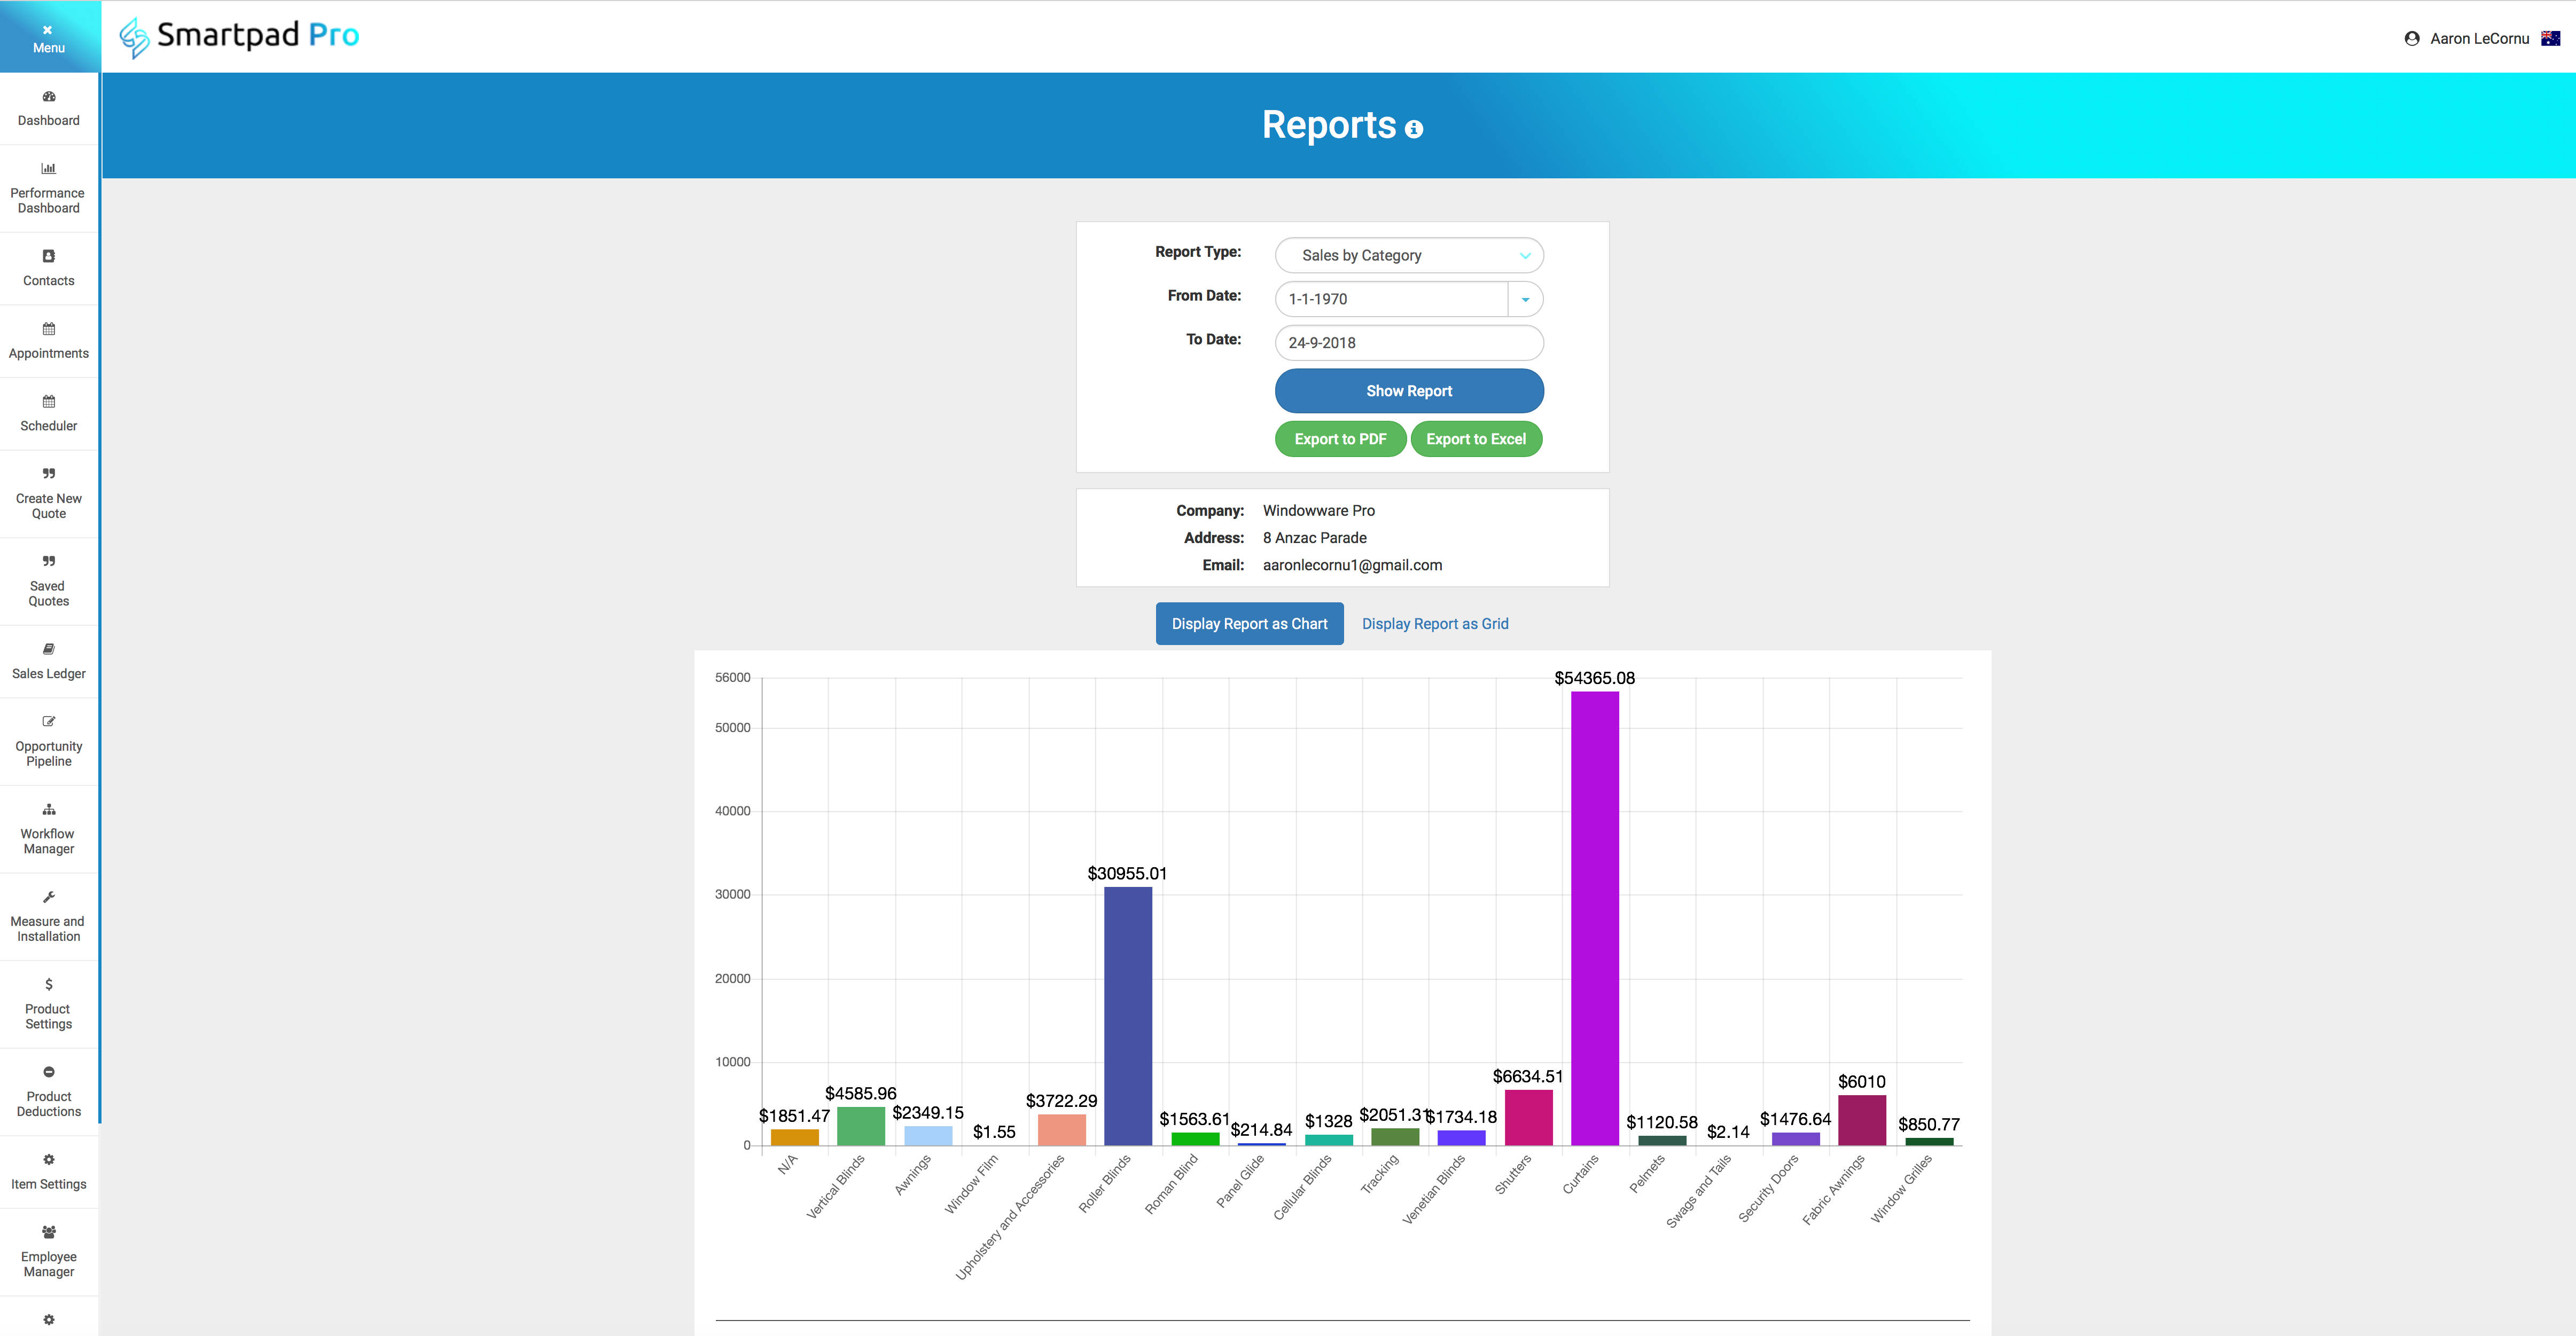
Task: Open the Appointments calendar icon
Action: pos(48,329)
